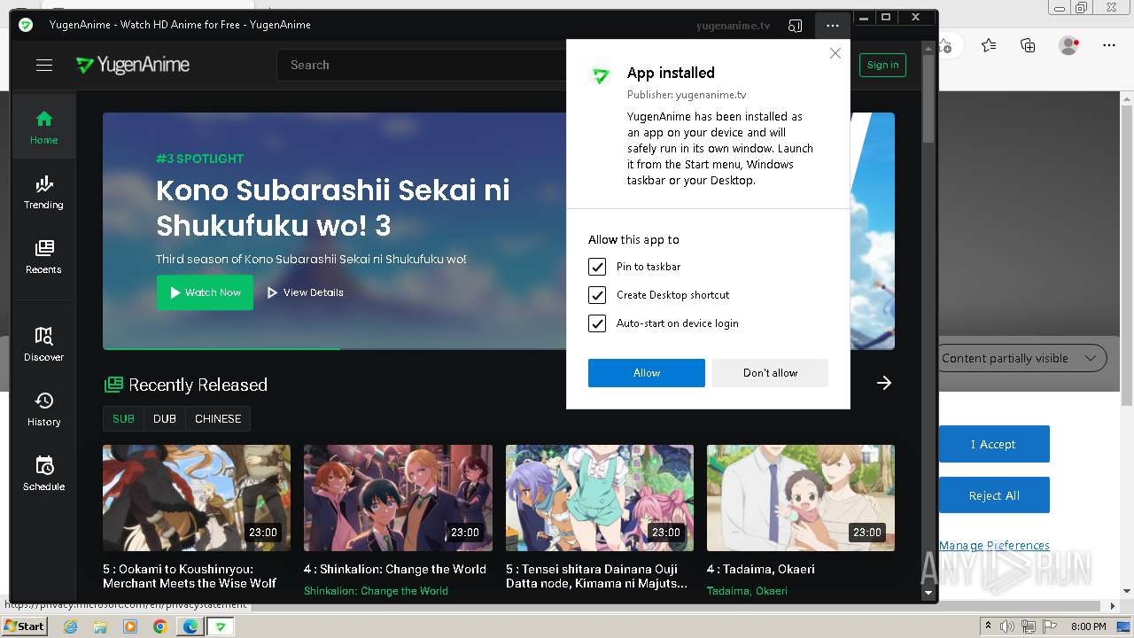
Task: Open Tadaima, Okaeri thumbnail
Action: tap(801, 498)
